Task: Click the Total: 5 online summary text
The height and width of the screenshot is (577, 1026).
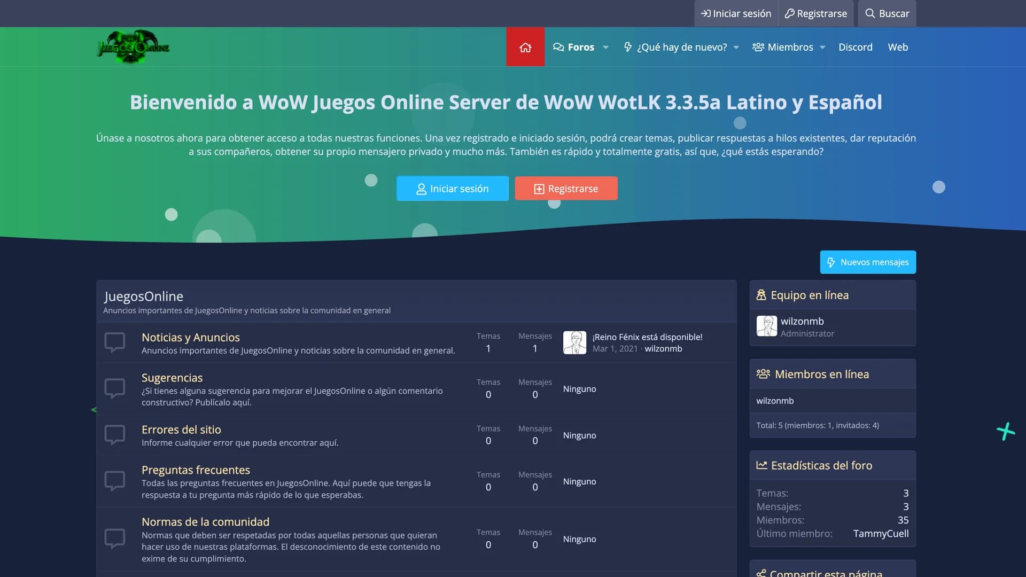Action: [x=818, y=425]
